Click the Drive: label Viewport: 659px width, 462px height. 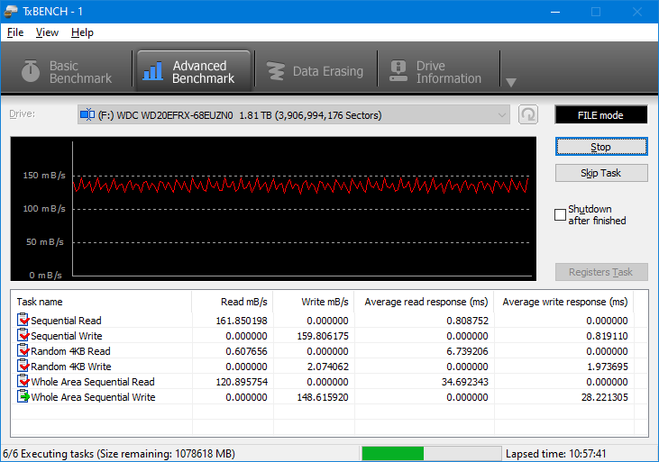click(x=23, y=113)
